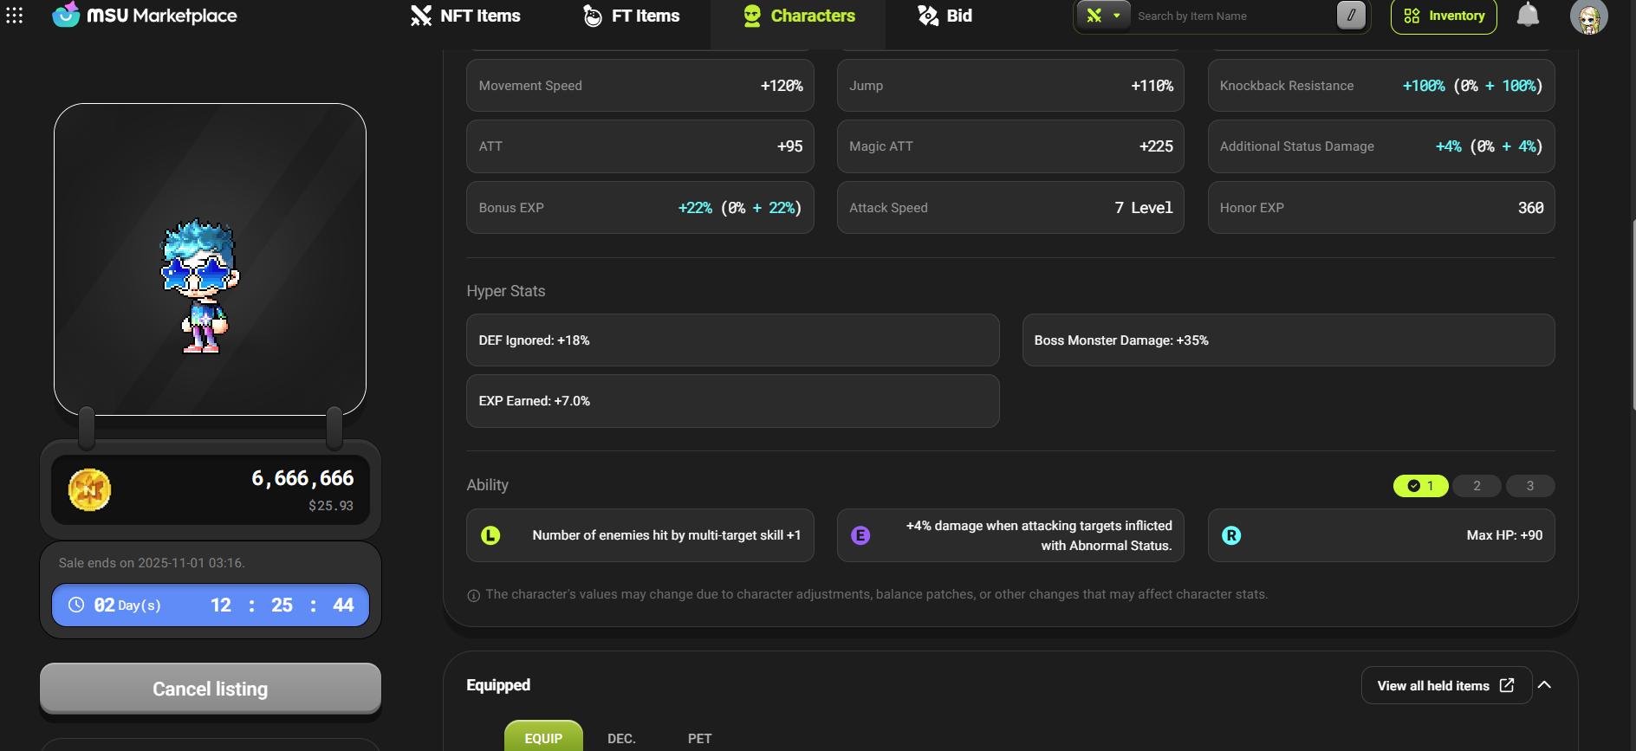Click the info icon beside character values note
The image size is (1636, 751).
tap(473, 595)
